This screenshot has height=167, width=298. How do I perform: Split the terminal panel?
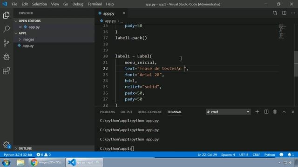pos(266,112)
